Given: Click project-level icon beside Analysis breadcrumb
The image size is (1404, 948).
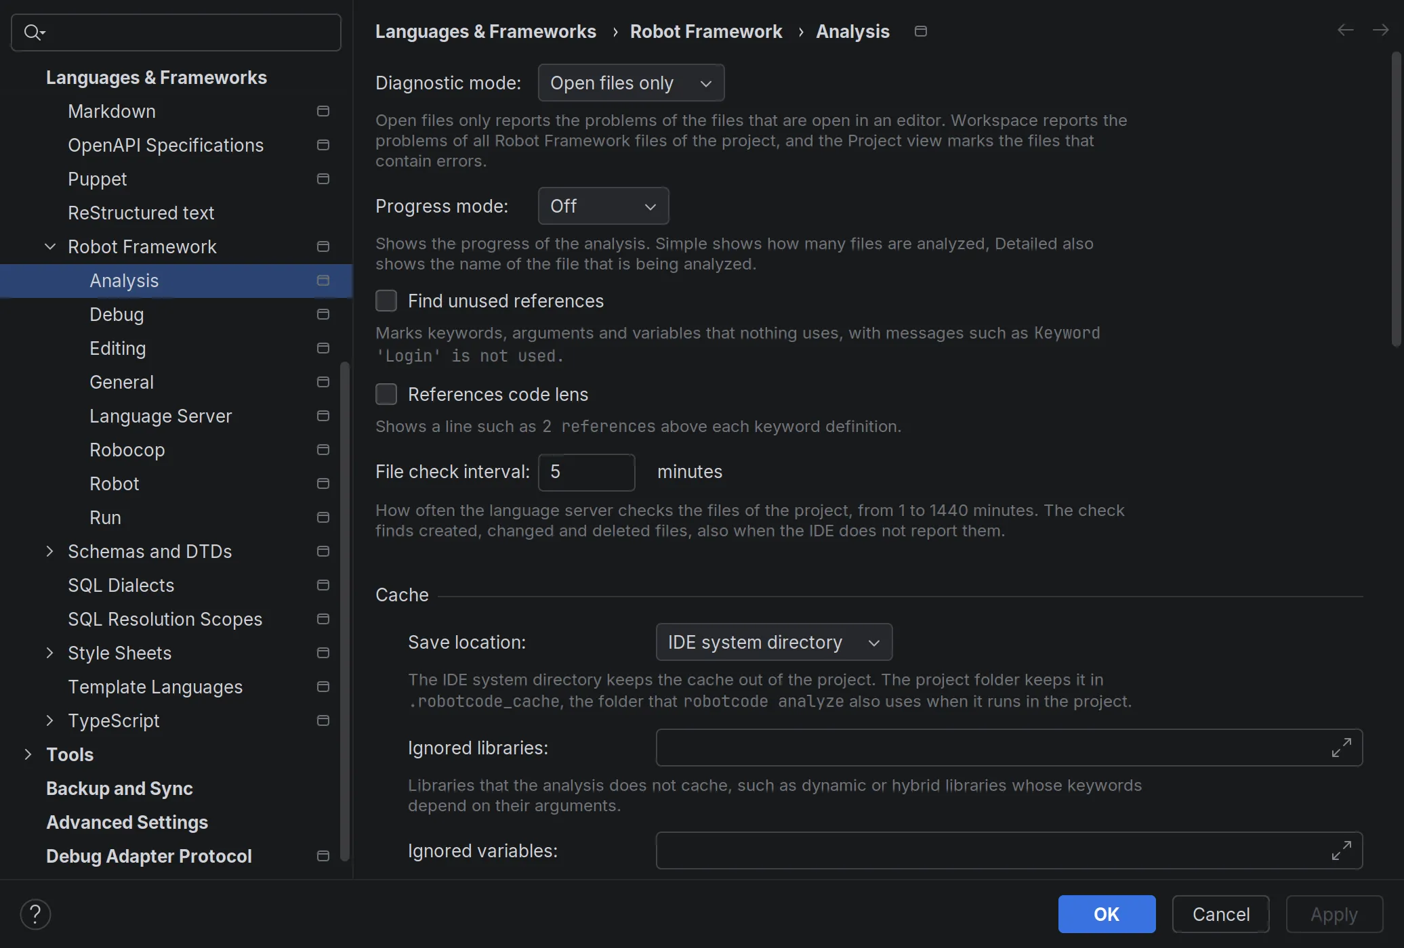Looking at the screenshot, I should (x=920, y=31).
